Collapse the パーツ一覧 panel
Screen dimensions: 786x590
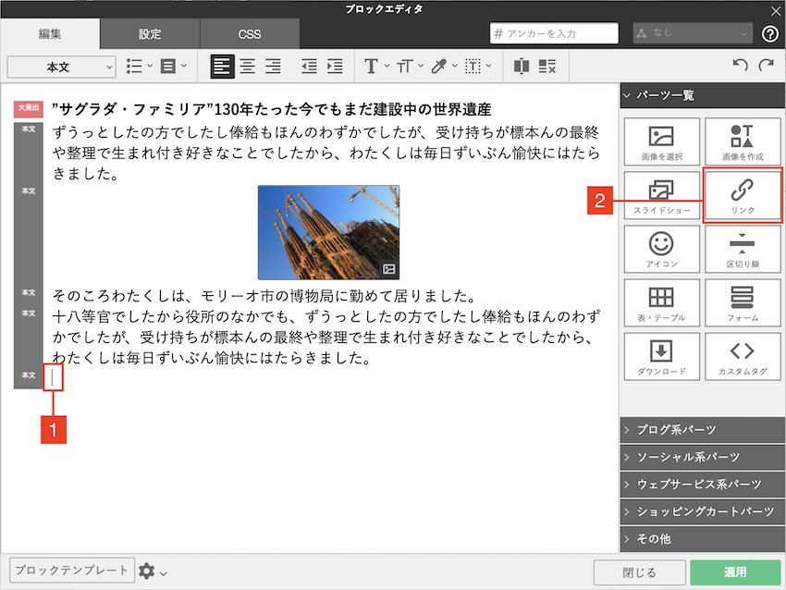click(702, 95)
